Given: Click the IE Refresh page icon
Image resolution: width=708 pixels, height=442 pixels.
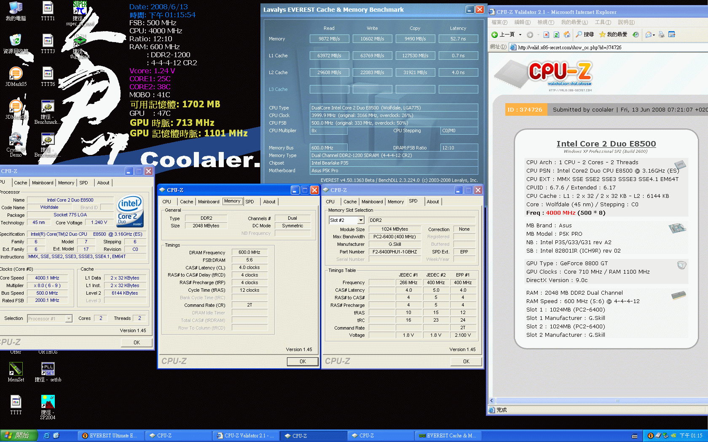Looking at the screenshot, I should tap(556, 35).
